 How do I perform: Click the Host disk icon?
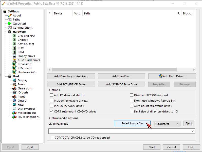click(x=10, y=76)
